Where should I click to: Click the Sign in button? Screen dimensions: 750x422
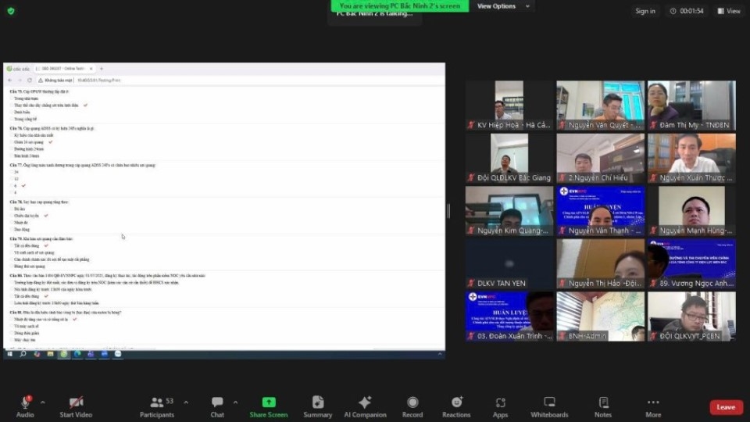click(645, 11)
